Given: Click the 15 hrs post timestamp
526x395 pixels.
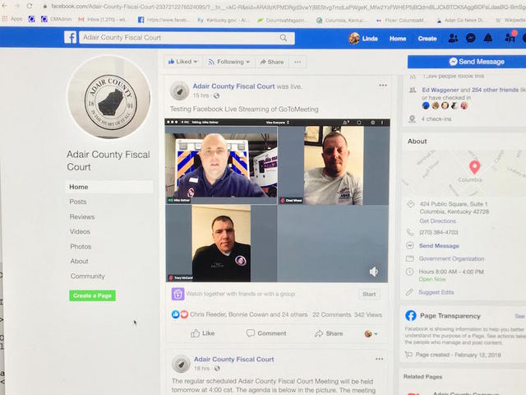Looking at the screenshot, I should [201, 95].
